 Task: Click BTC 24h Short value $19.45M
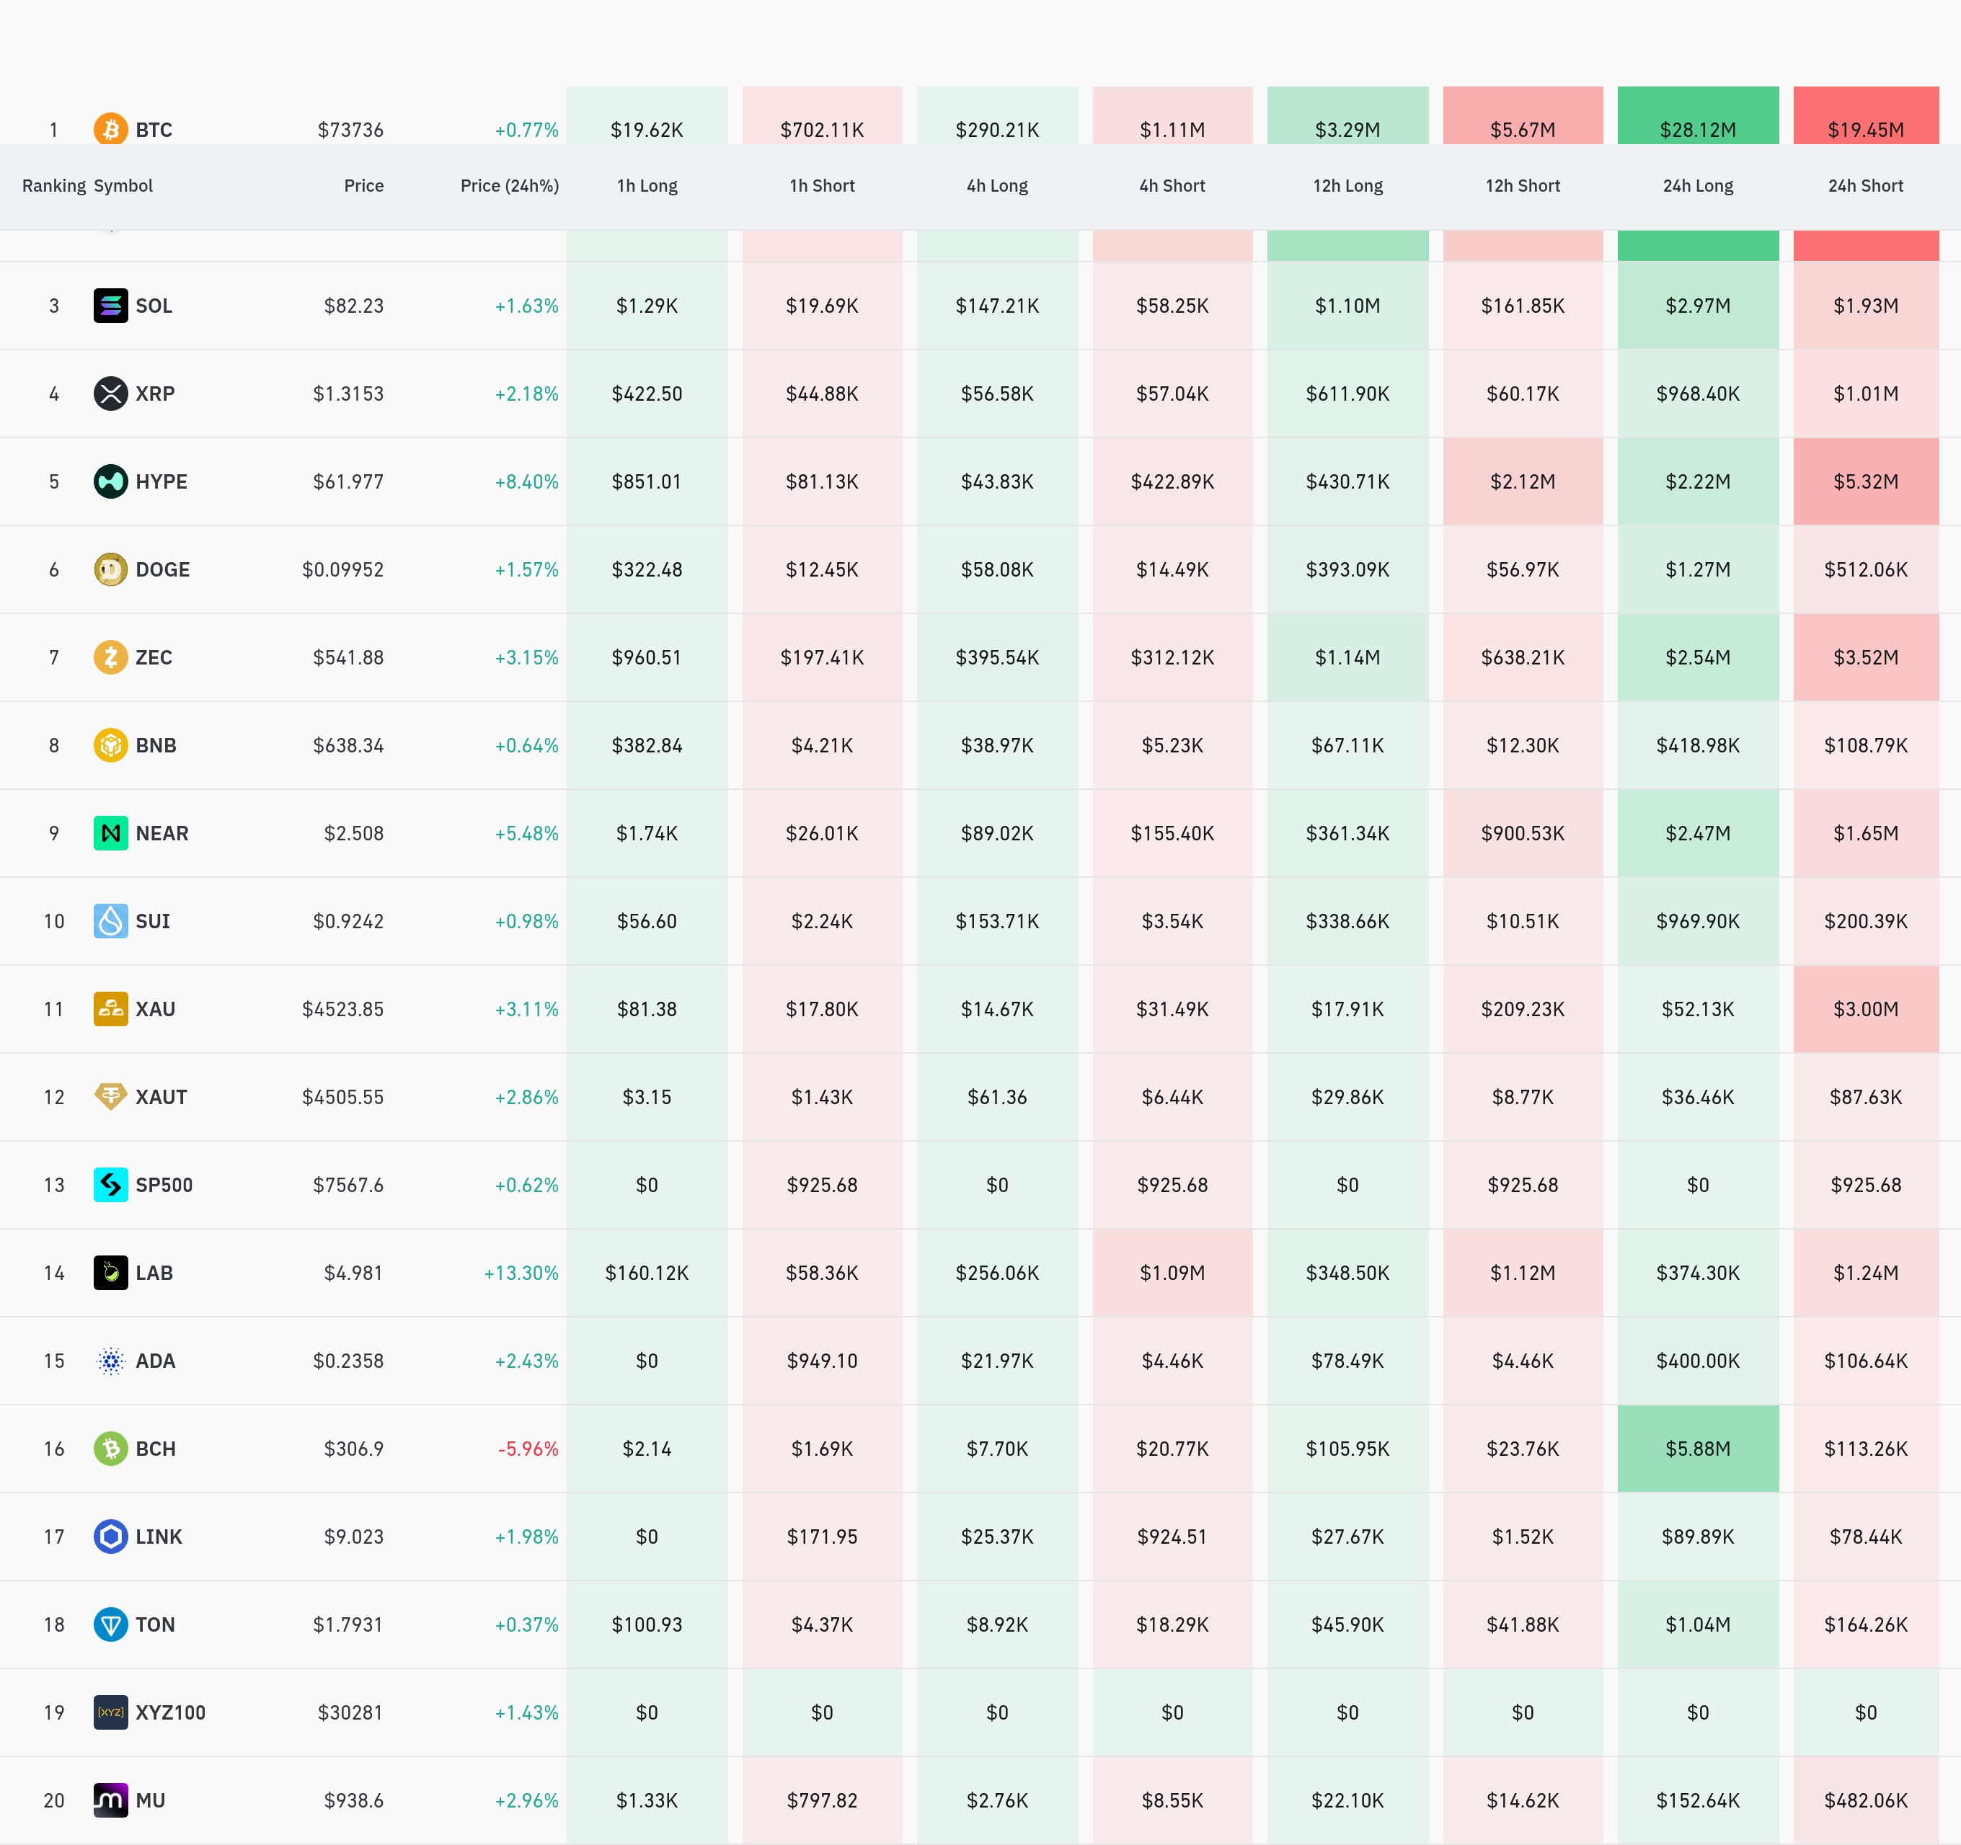[x=1865, y=129]
